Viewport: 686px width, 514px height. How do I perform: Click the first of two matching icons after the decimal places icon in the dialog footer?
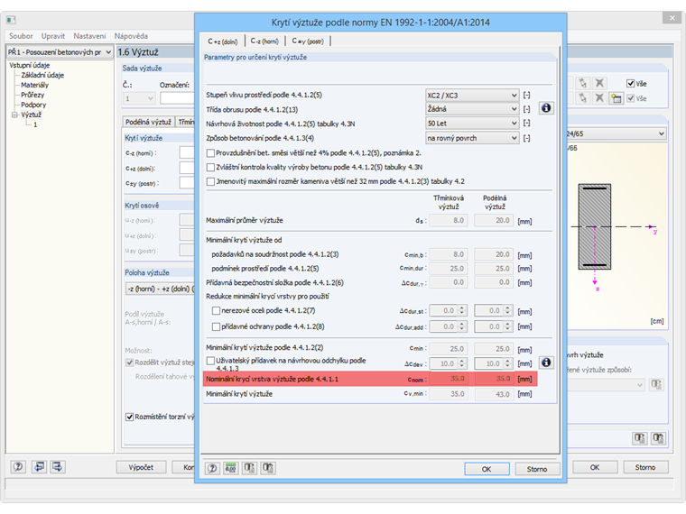pos(249,468)
